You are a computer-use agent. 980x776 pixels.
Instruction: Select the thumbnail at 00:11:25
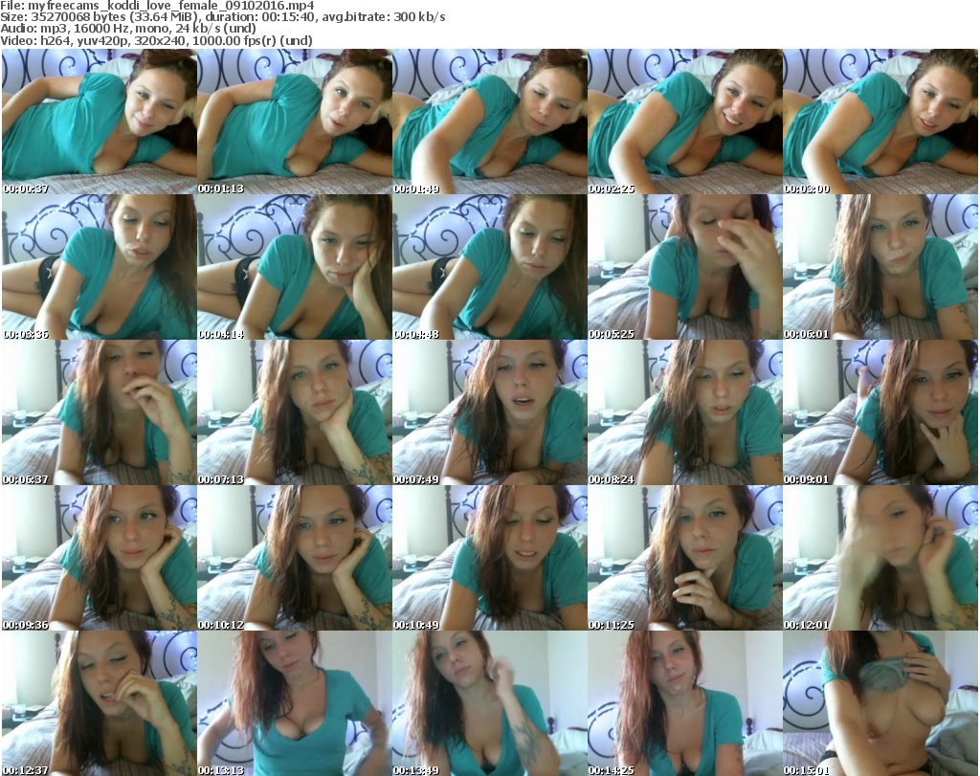pos(684,558)
